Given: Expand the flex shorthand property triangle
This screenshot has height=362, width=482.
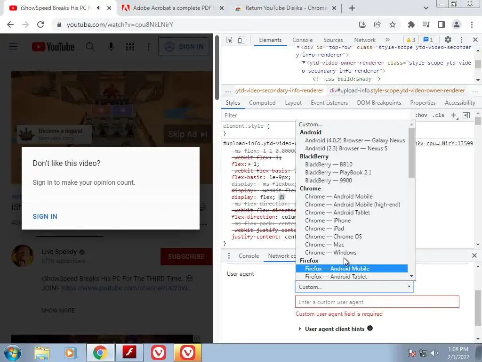Looking at the screenshot, I should click(249, 165).
